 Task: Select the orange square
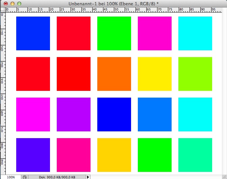point(114,74)
